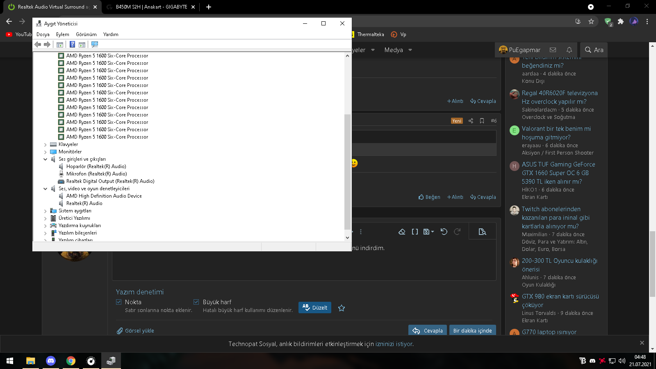Click the Device Manager scrollbar down arrow

pos(347,237)
